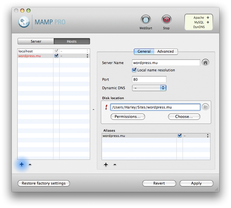
Task: Open WebStart globe icon
Action: click(146, 20)
